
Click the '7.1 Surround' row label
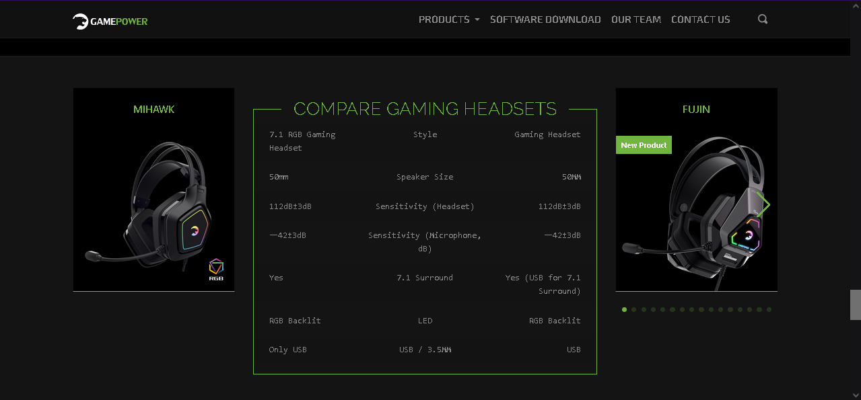425,278
